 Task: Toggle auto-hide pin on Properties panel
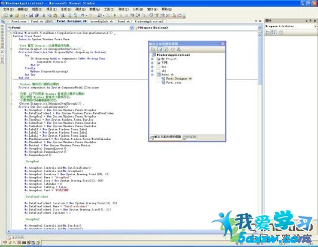click(311, 20)
